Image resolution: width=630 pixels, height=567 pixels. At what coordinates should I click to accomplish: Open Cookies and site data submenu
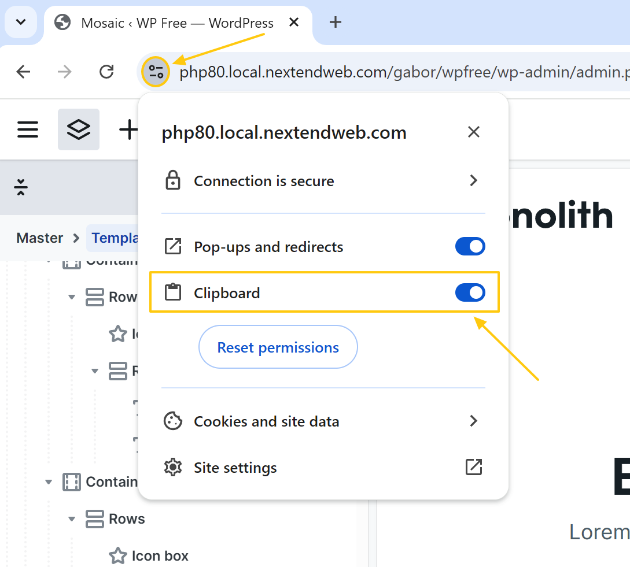(x=473, y=421)
